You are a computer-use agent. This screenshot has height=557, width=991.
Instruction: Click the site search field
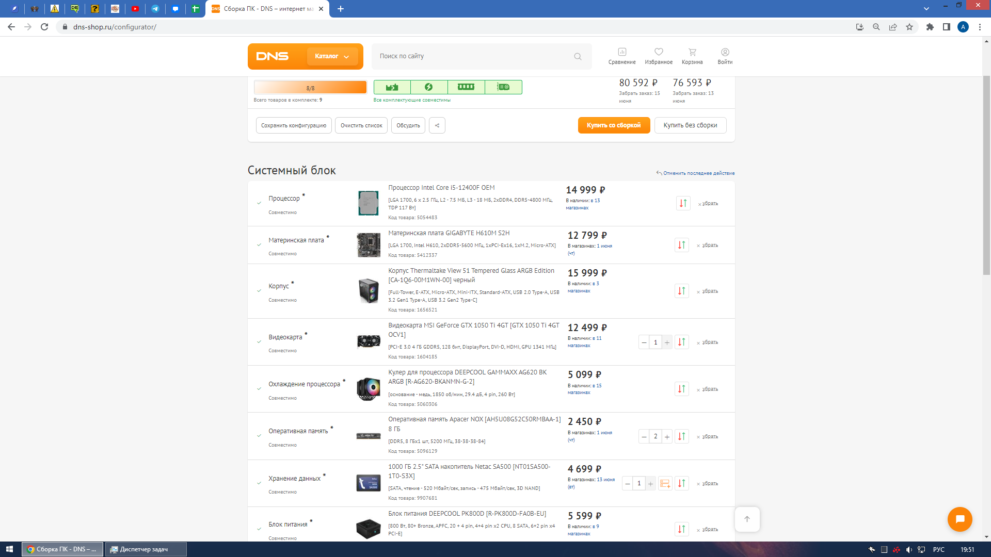(x=482, y=56)
